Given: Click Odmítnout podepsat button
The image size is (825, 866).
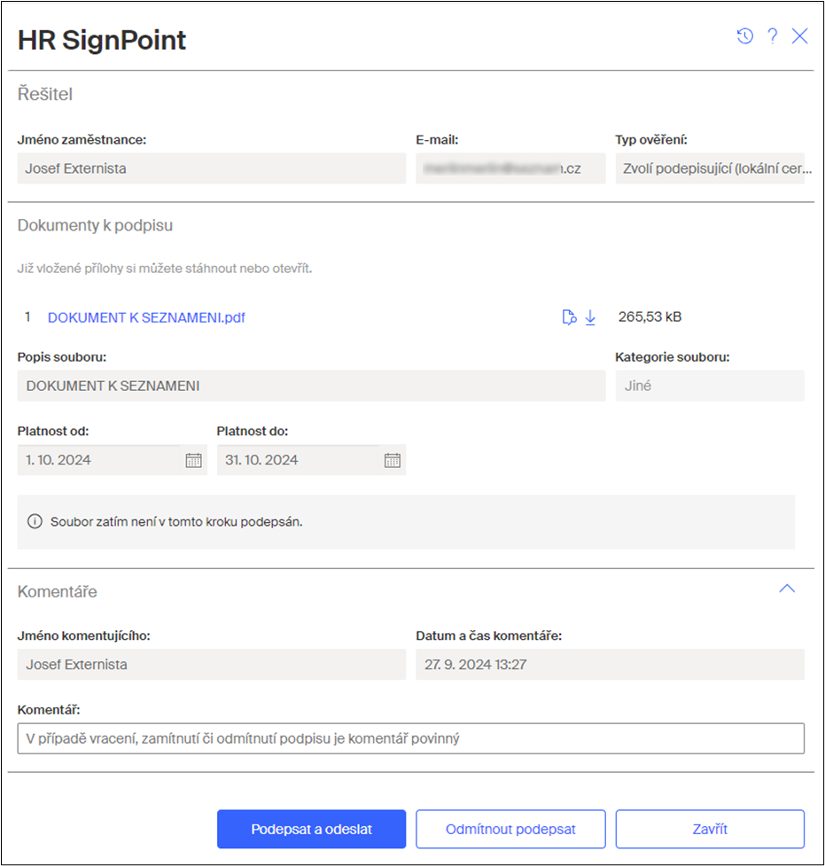Looking at the screenshot, I should (x=510, y=829).
